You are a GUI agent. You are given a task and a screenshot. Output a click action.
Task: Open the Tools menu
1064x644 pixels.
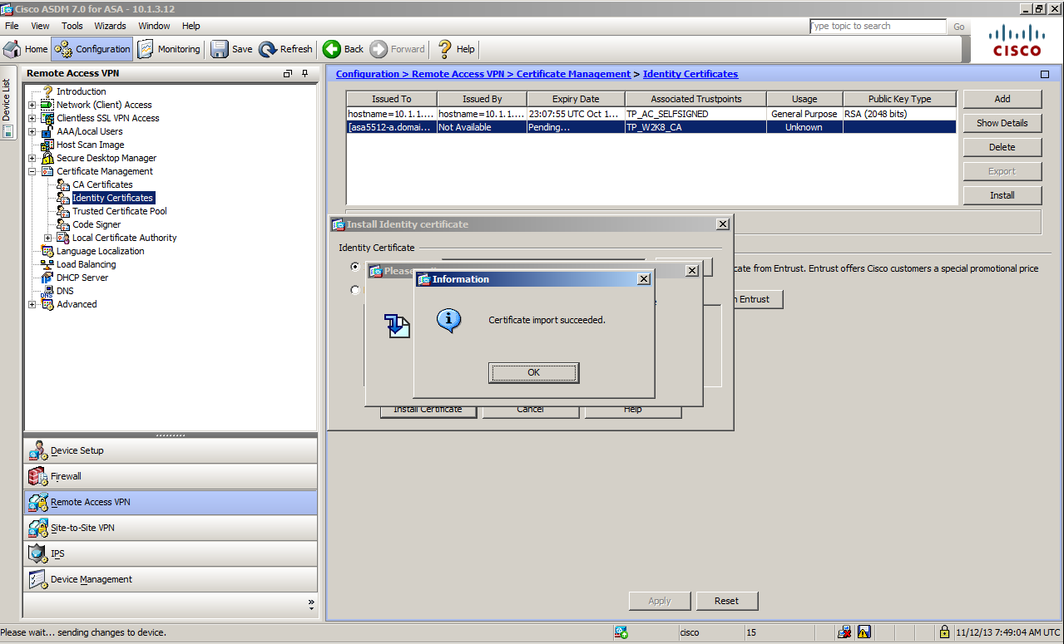pyautogui.click(x=72, y=26)
